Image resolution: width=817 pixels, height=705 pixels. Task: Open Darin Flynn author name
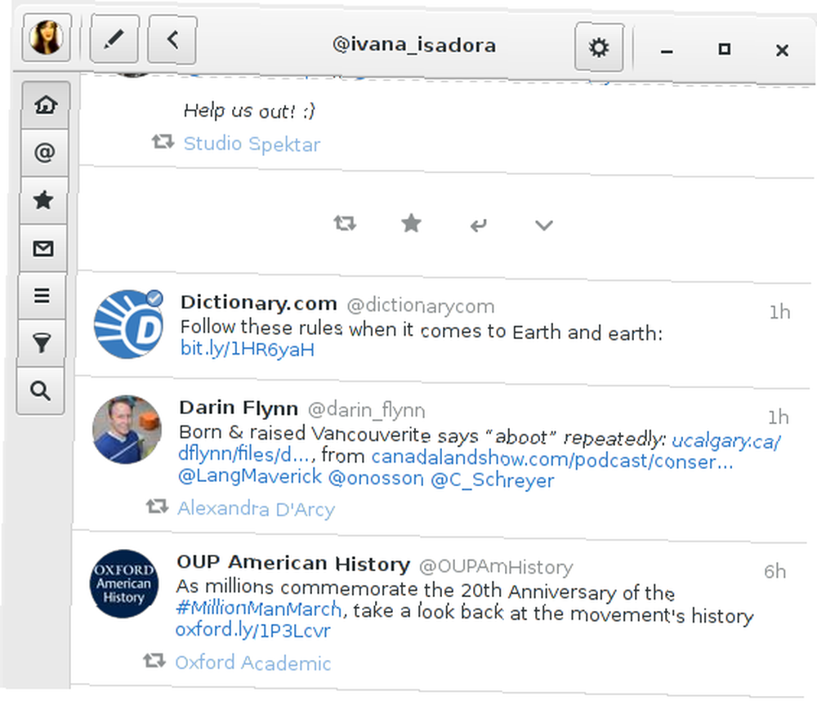click(239, 408)
